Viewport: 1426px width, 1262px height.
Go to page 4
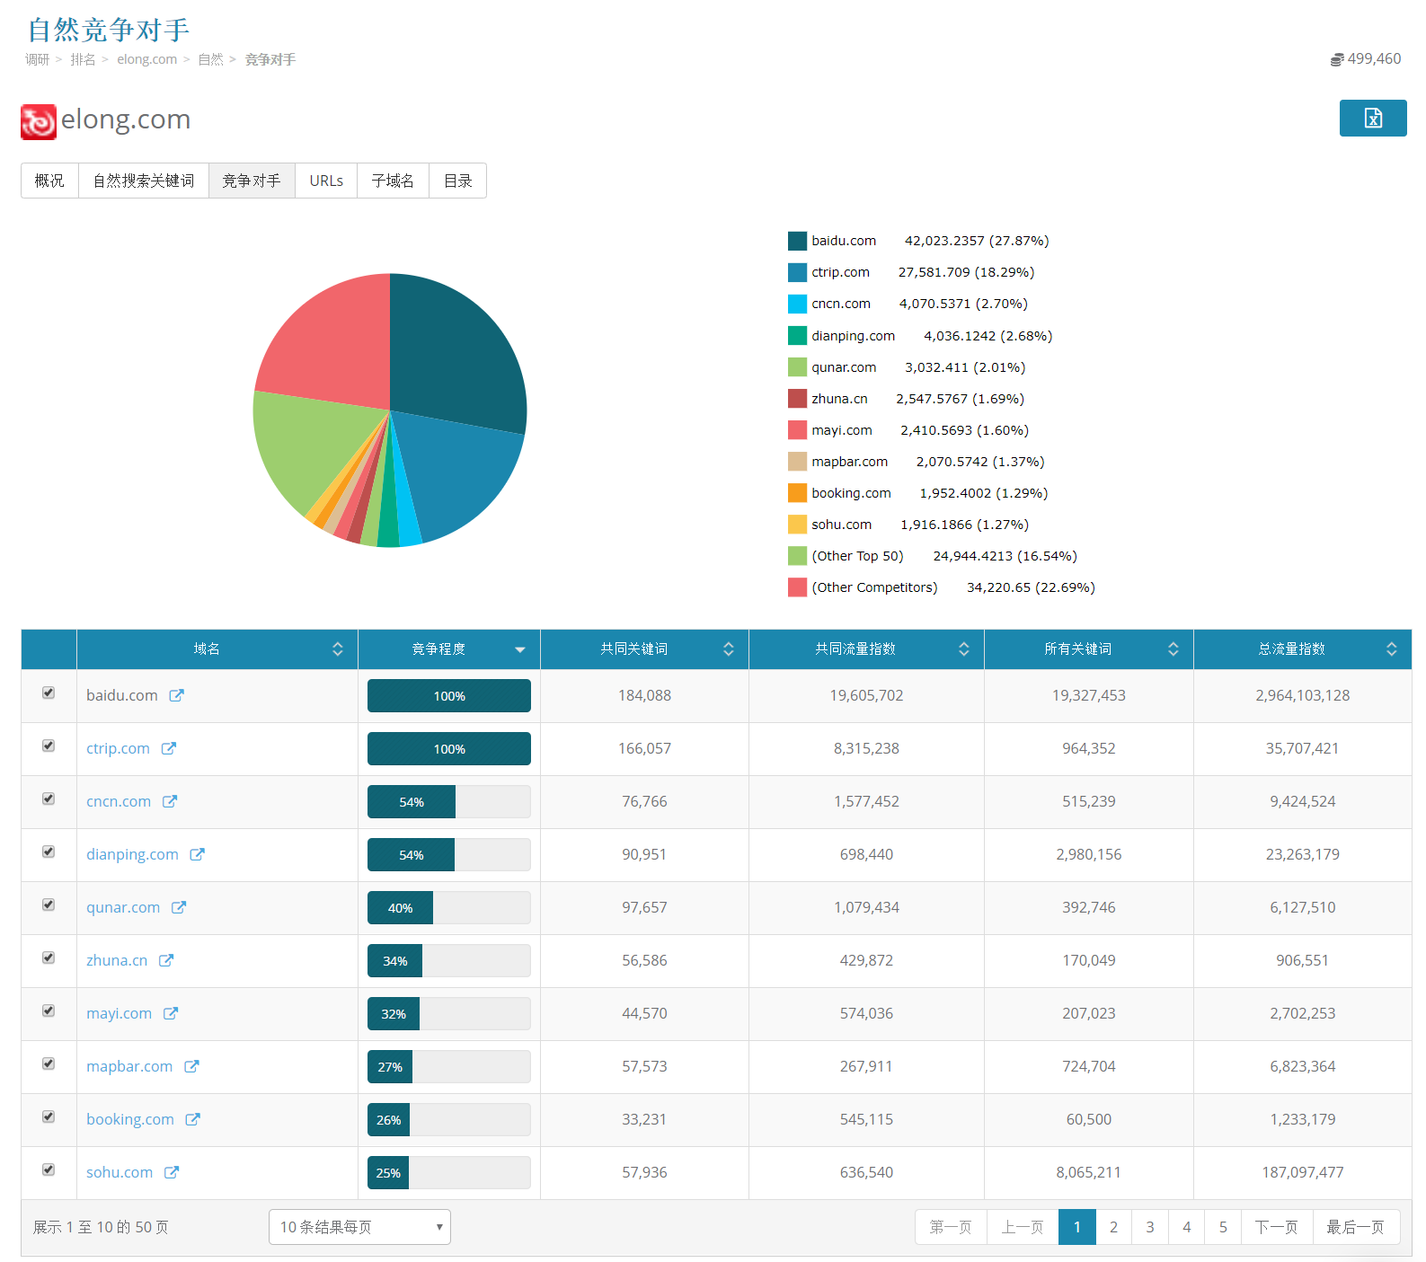click(1187, 1227)
